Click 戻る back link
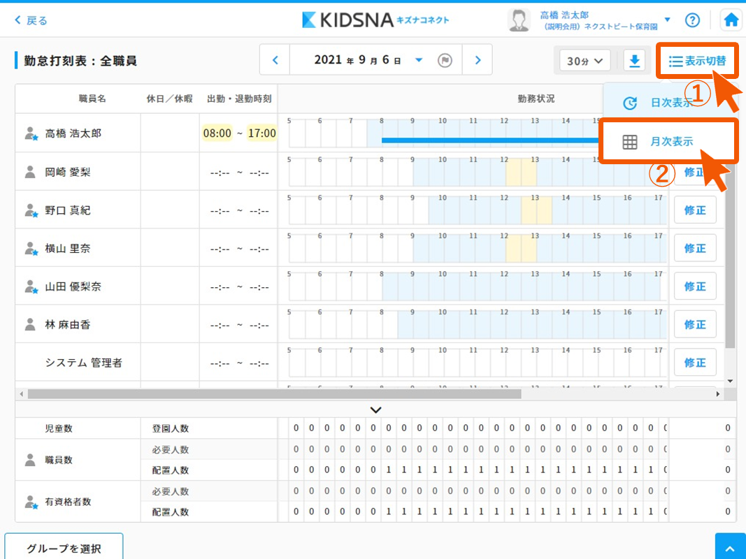Viewport: 746px width, 559px height. (x=31, y=20)
